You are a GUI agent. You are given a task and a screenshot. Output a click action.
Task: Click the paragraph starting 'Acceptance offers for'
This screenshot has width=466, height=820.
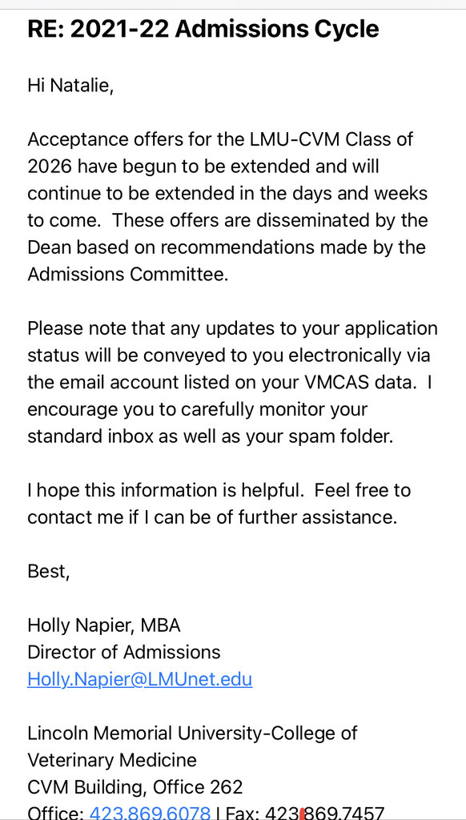pos(227,207)
